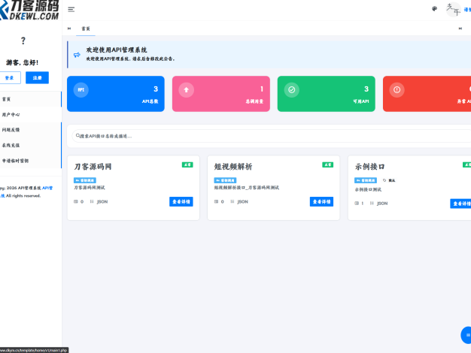Click green status badge on 刀客源码网 card
The height and width of the screenshot is (353, 471).
(187, 164)
